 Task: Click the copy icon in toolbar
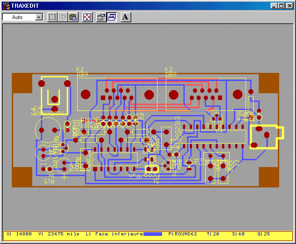(x=63, y=17)
